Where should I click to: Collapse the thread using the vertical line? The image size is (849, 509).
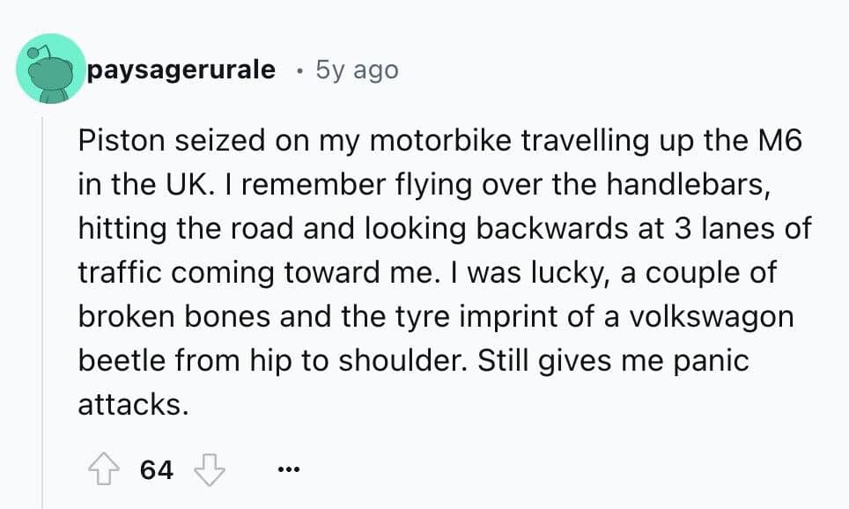click(42, 308)
